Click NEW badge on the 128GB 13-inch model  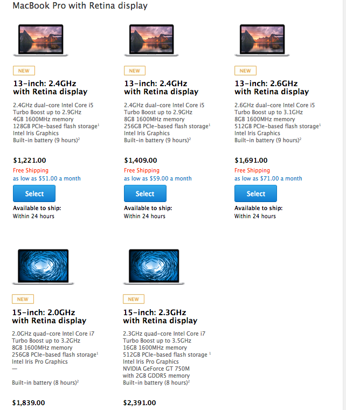pyautogui.click(x=24, y=71)
